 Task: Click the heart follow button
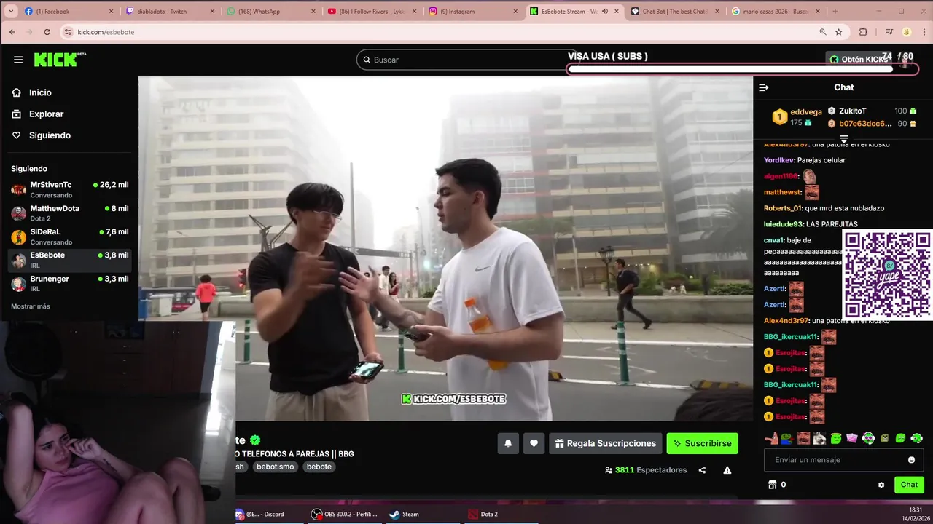[534, 443]
